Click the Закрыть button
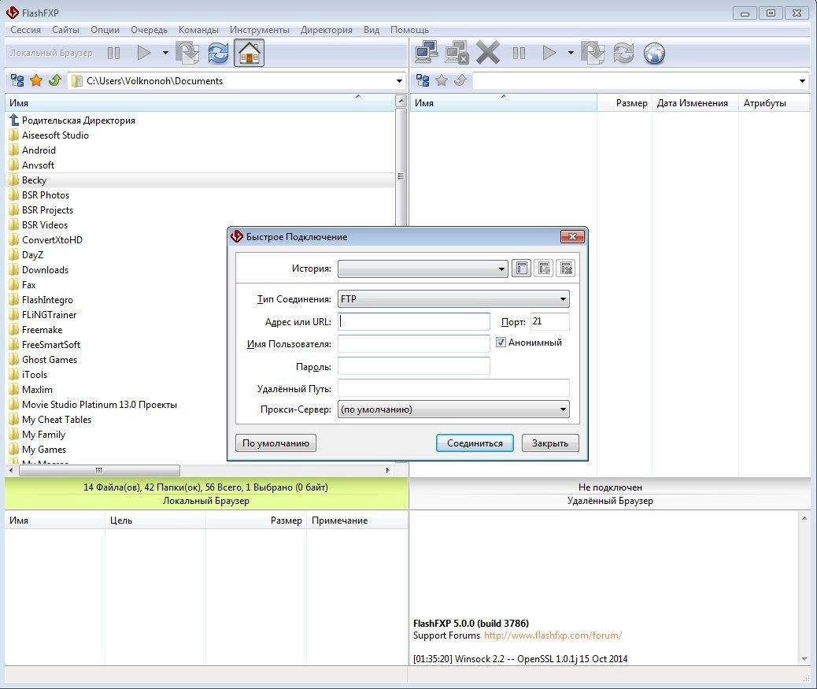 click(550, 443)
